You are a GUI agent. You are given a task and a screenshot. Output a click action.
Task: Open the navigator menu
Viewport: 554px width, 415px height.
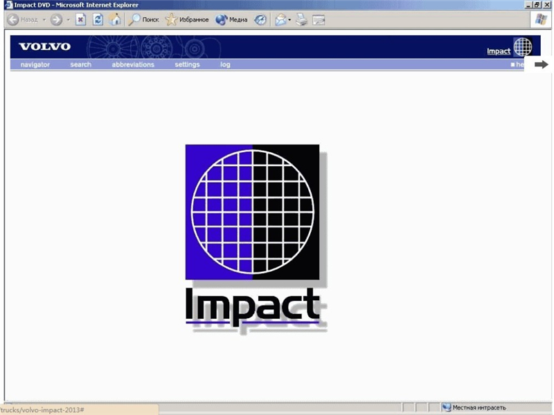[x=35, y=64]
